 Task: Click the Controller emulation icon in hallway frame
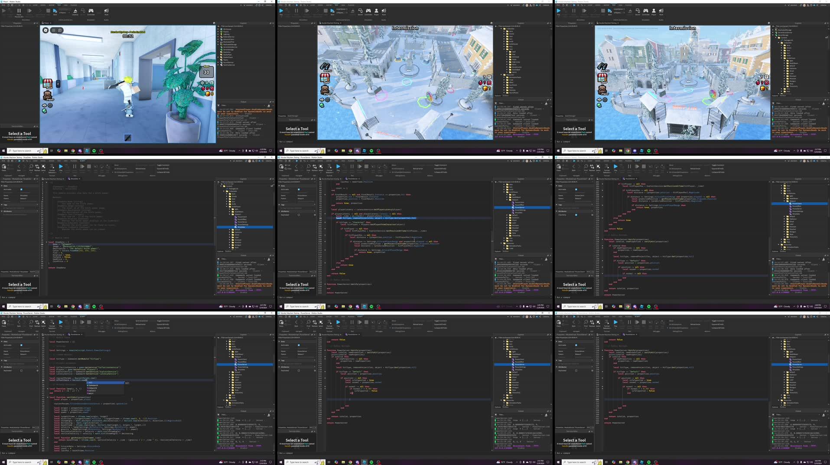[x=91, y=11]
